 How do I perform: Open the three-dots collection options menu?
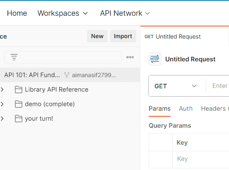click(130, 57)
